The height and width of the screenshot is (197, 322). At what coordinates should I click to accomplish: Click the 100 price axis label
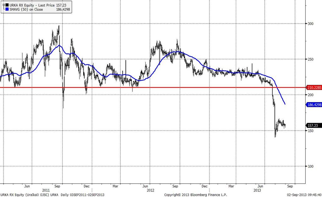click(310, 166)
